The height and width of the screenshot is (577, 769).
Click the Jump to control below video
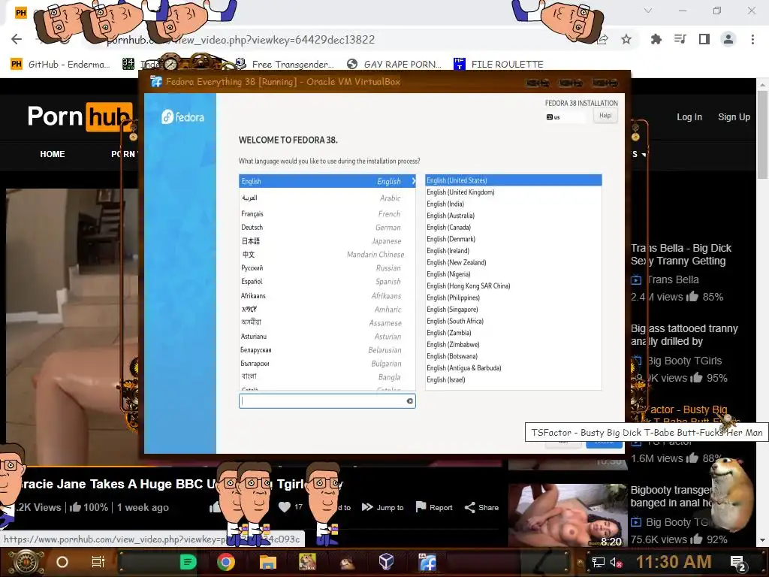382,507
